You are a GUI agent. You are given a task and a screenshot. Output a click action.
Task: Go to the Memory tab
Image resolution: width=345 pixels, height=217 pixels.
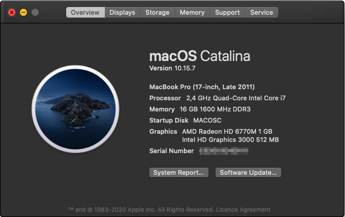192,12
